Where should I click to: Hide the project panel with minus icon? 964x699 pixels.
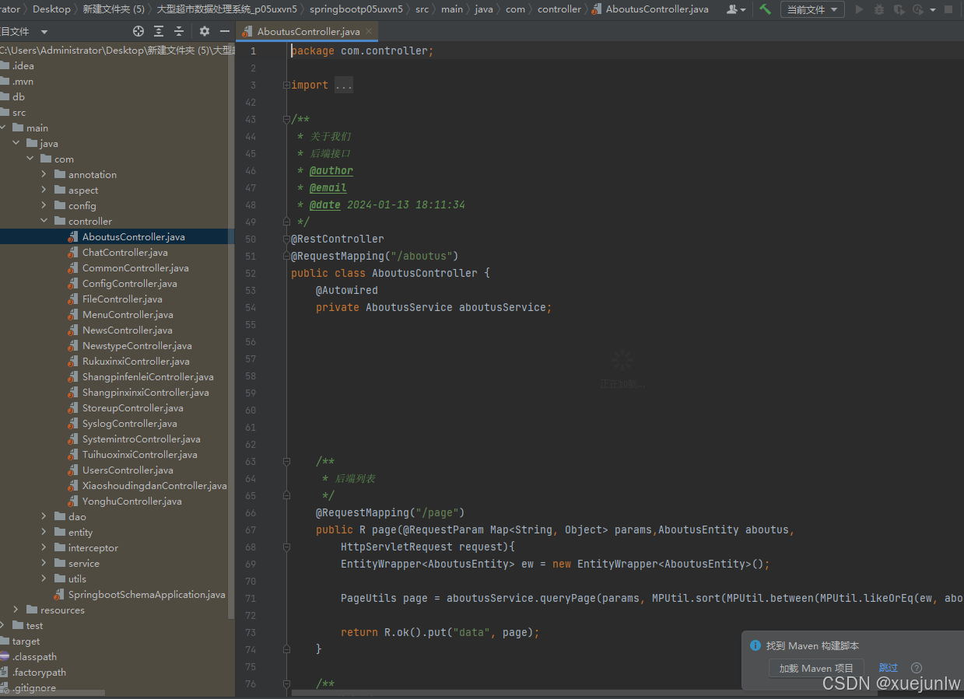point(225,31)
